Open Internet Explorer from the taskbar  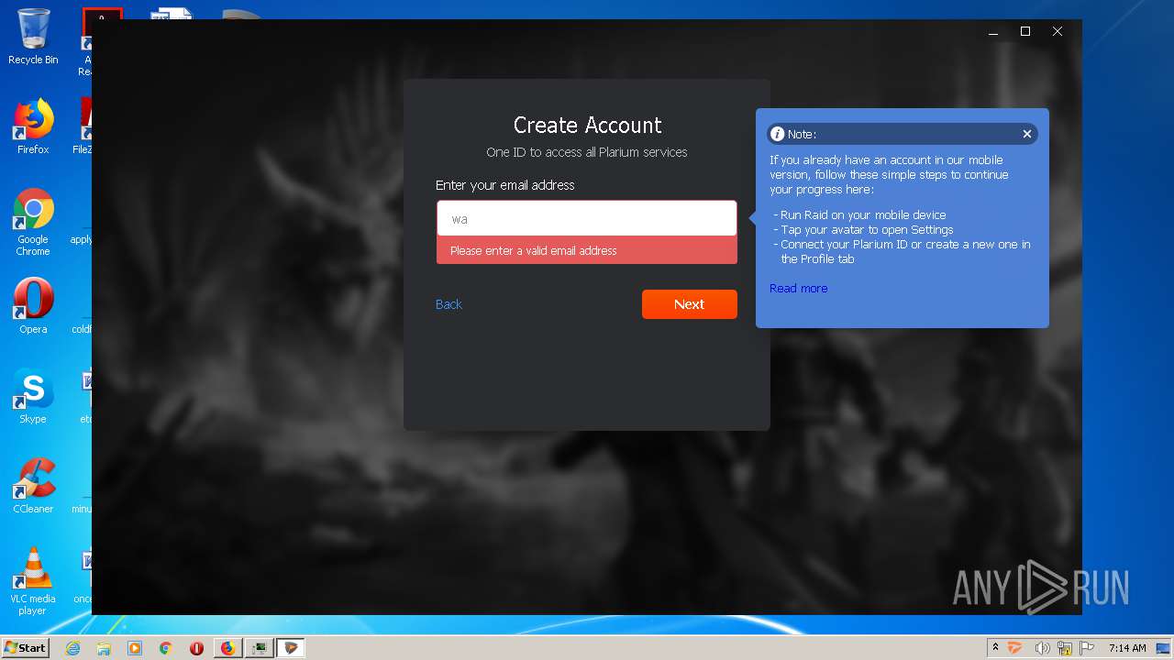coord(73,648)
